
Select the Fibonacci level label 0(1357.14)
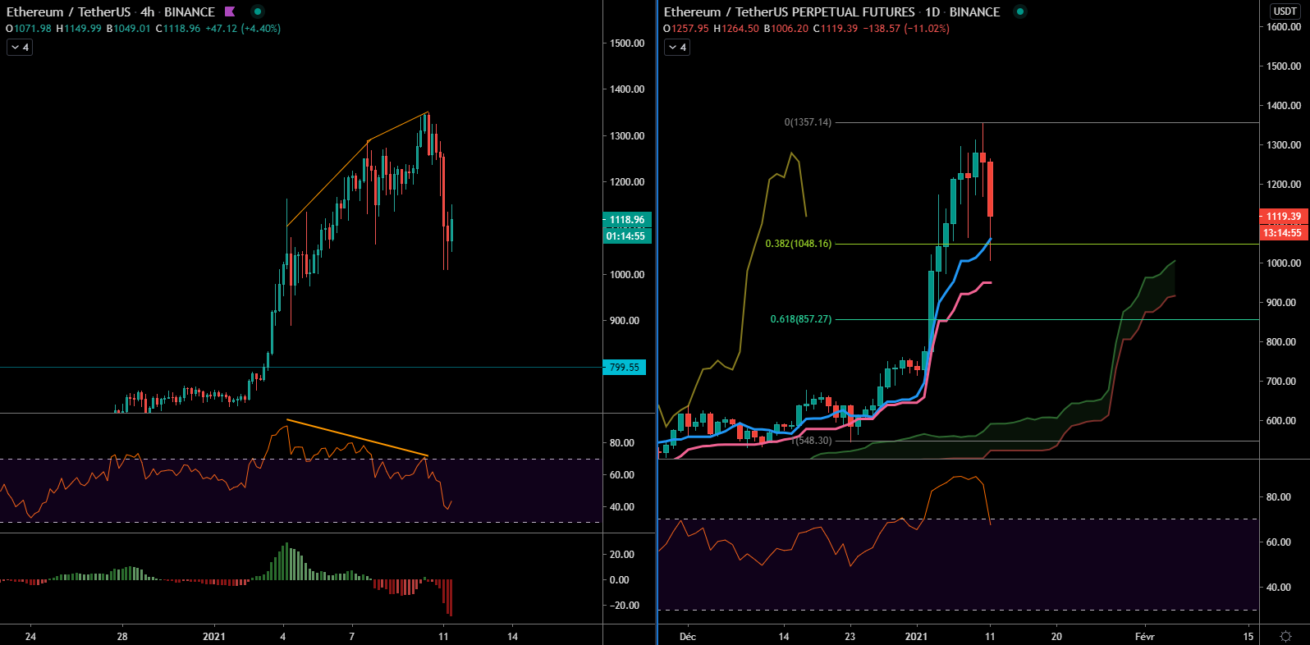click(x=808, y=122)
